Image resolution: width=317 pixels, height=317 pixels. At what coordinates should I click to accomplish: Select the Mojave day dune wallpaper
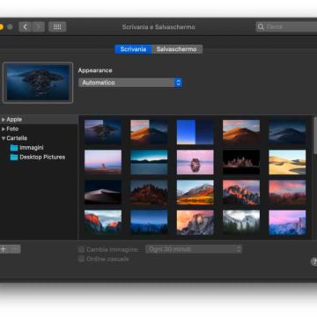coord(241,132)
